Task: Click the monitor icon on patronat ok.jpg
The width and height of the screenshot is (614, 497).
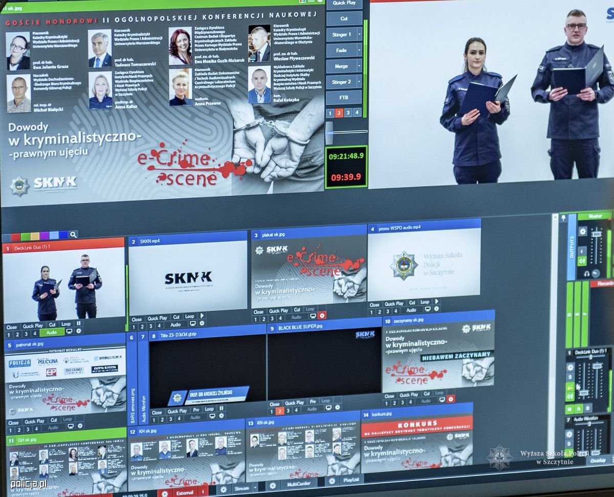Action: click(70, 426)
